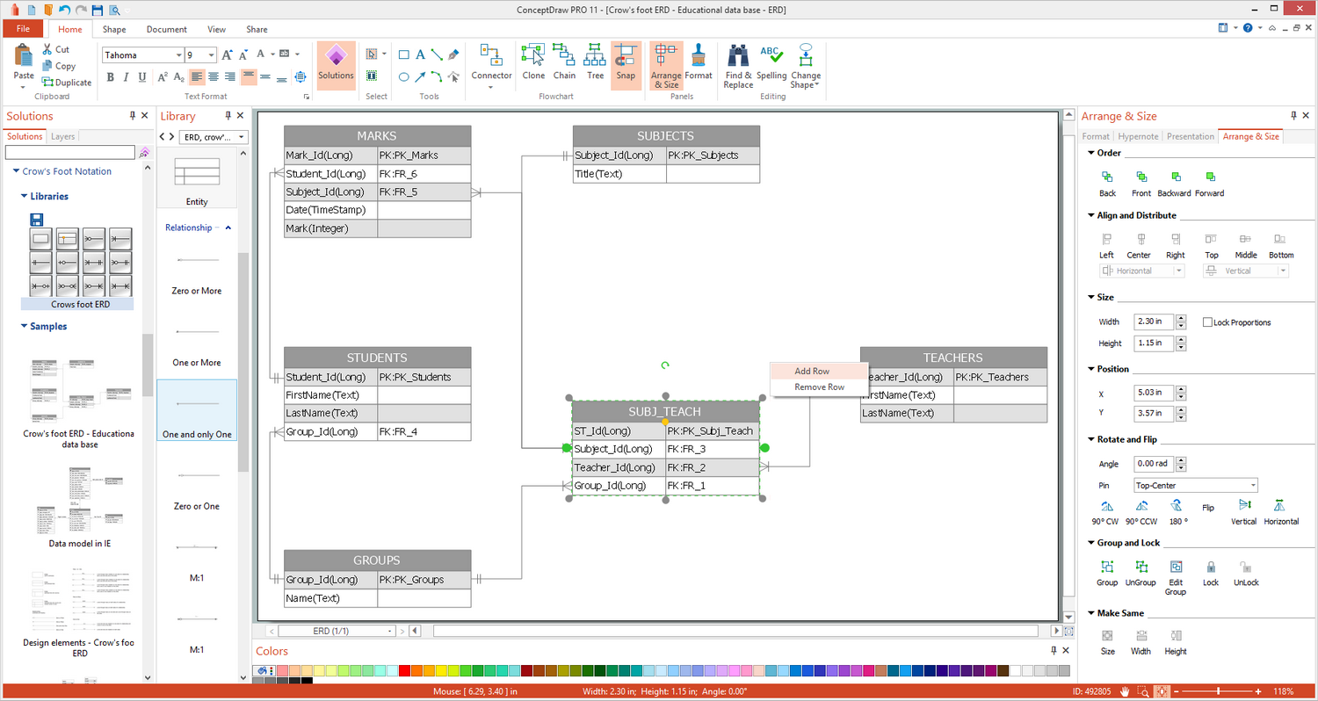Toggle Bold text formatting
Viewport: 1318px width, 701px height.
point(111,77)
